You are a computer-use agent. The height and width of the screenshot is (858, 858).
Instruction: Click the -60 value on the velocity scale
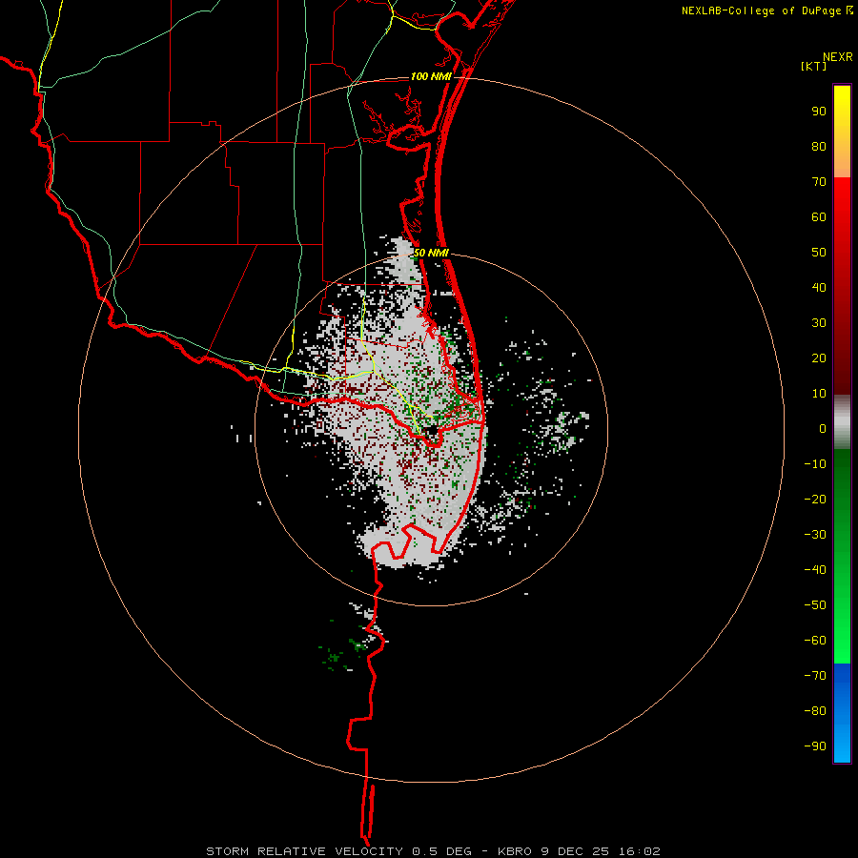coord(815,641)
